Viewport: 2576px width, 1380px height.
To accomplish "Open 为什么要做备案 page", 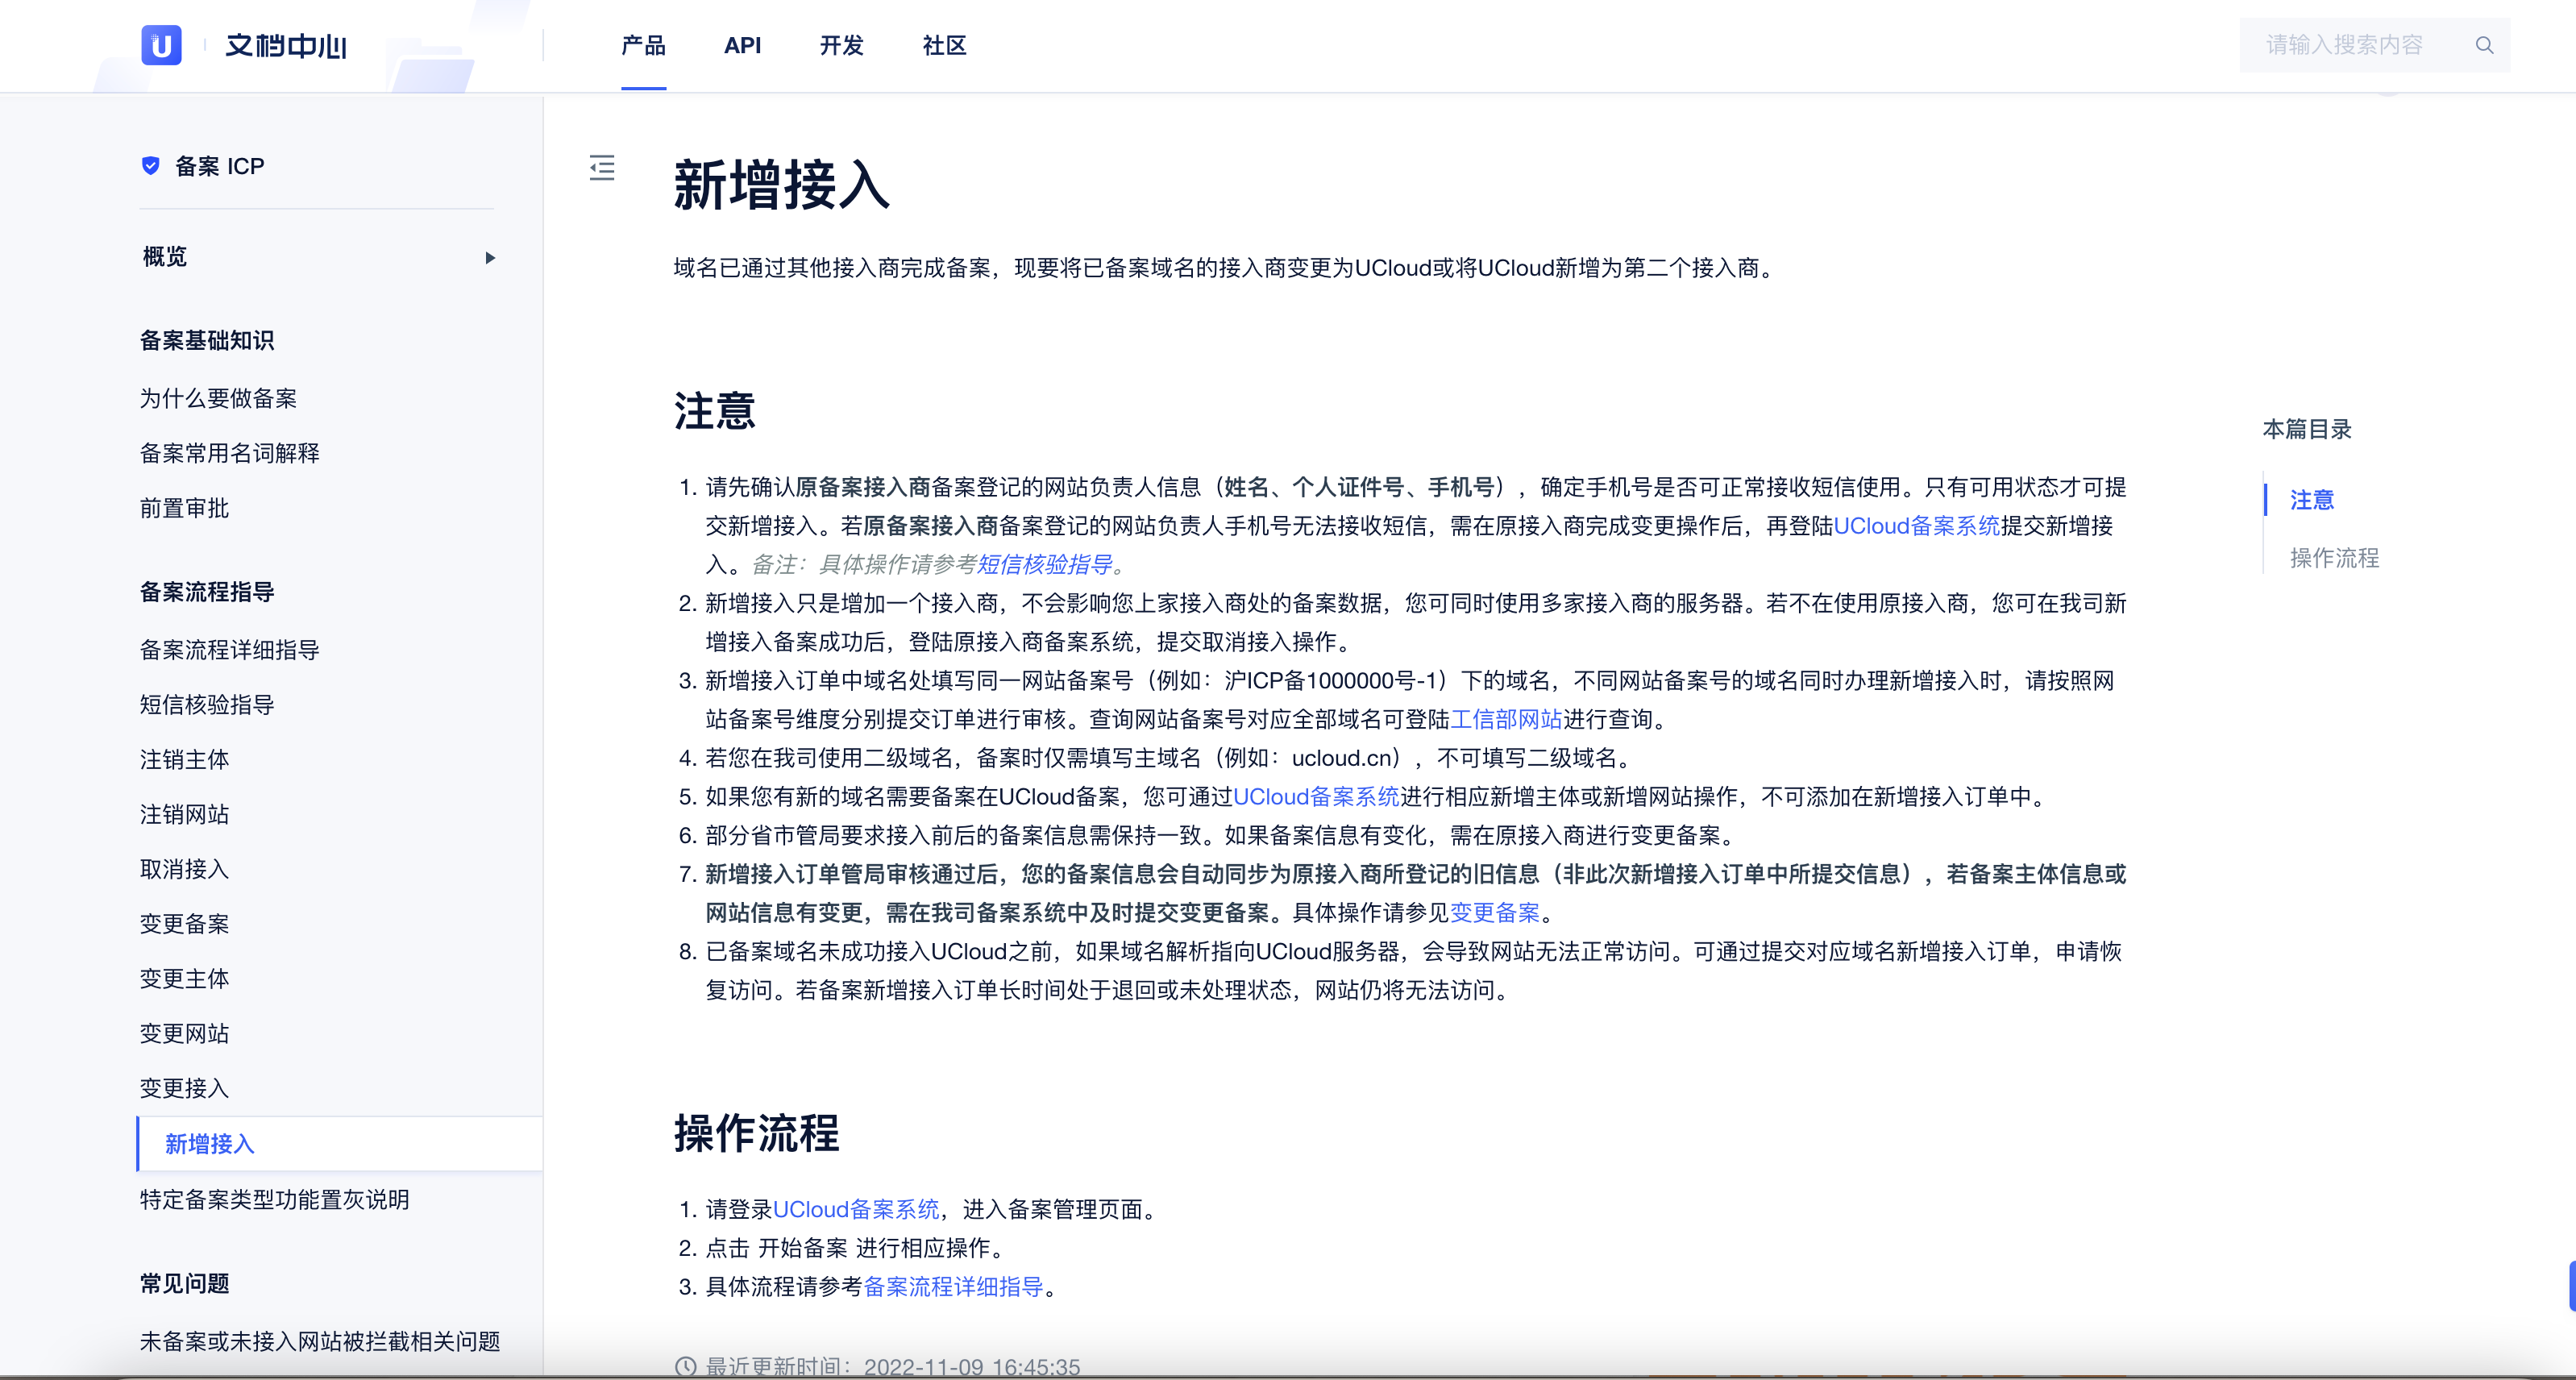I will 218,398.
